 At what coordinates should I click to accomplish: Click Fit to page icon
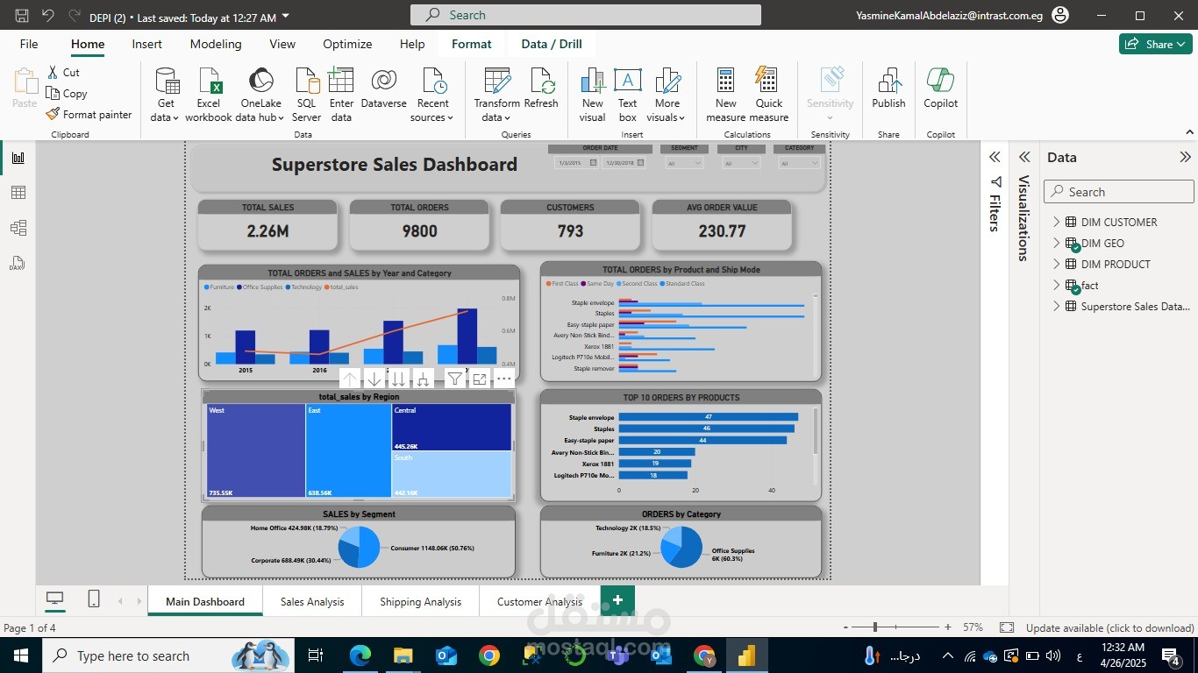1007,627
